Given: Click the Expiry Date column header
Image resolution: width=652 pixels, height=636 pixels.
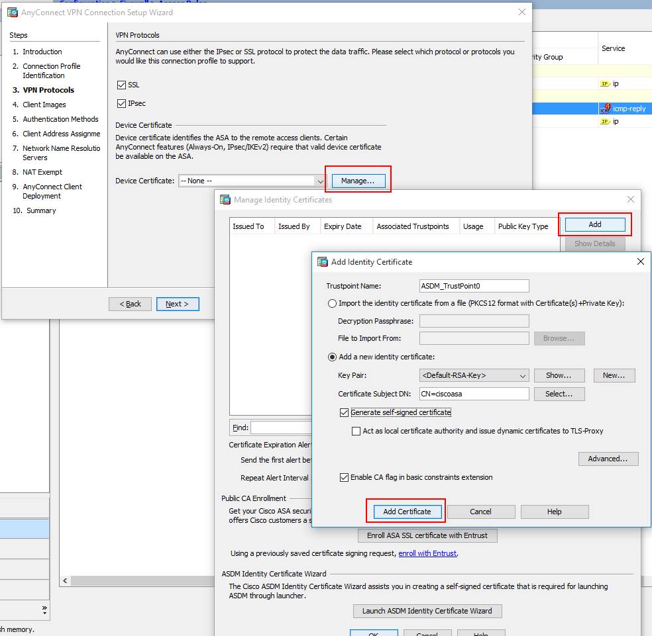Looking at the screenshot, I should click(x=346, y=226).
